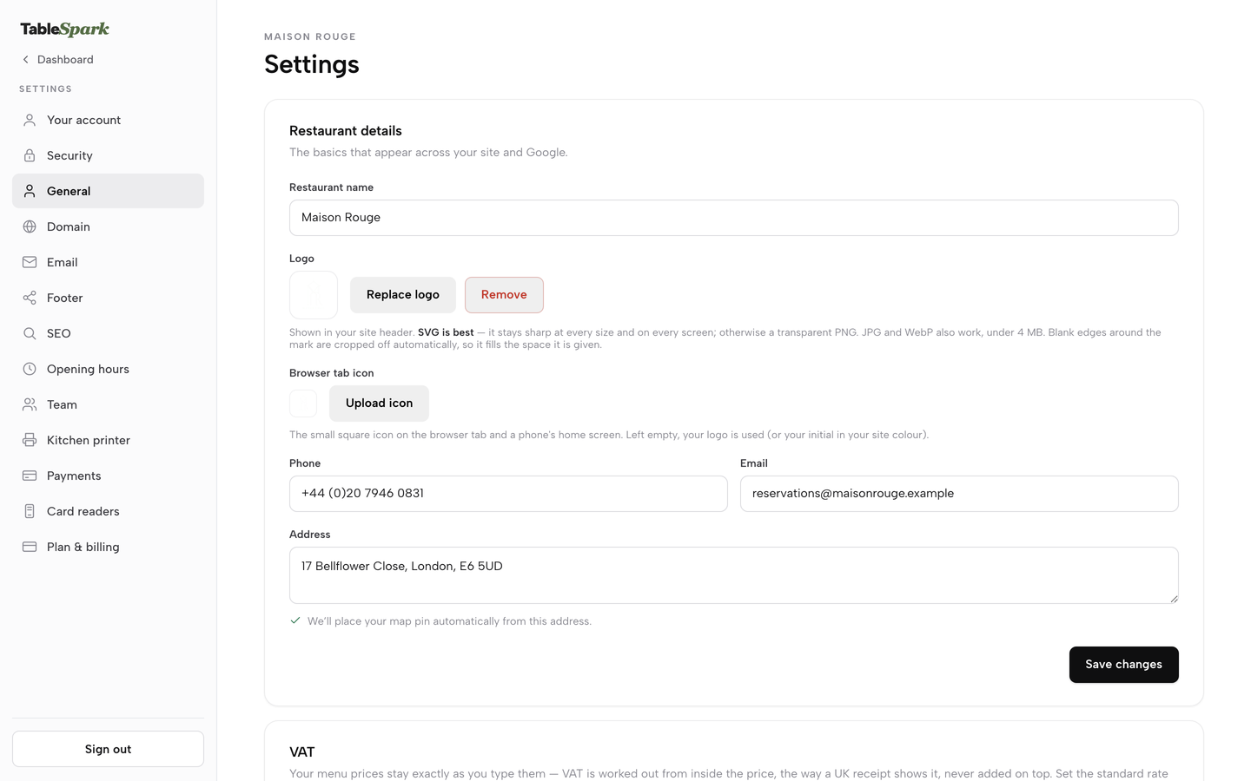Image resolution: width=1251 pixels, height=781 pixels.
Task: Open Kitchen printer settings
Action: click(x=108, y=440)
